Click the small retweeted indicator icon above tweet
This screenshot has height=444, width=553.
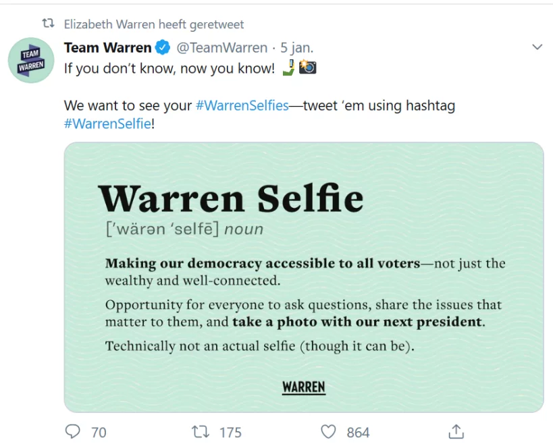48,24
